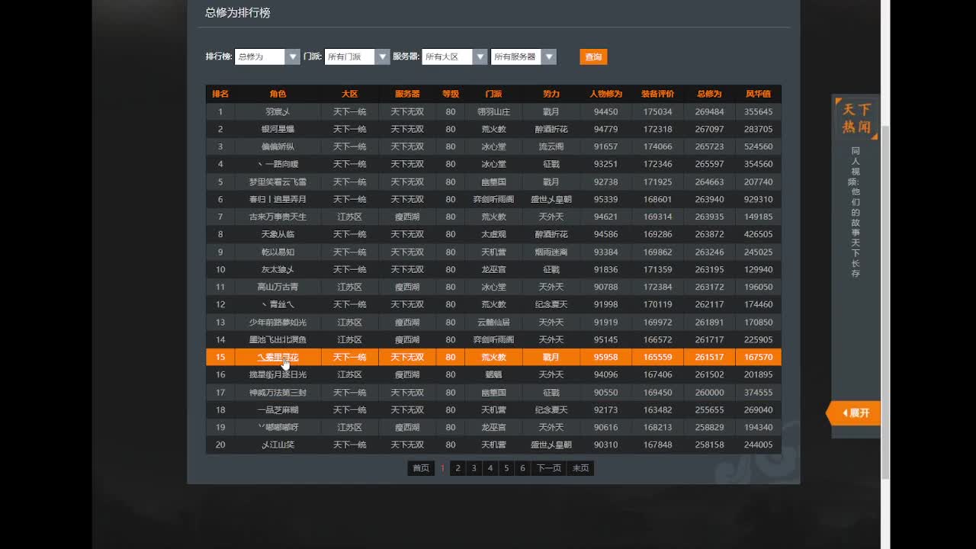976x549 pixels.
Task: Click 云麓仙居 sect cell in row 13
Action: [x=493, y=322]
